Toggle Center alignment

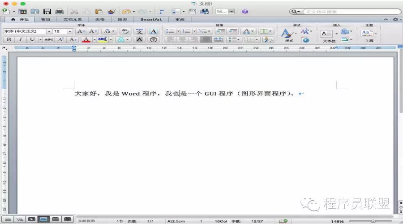(182, 39)
